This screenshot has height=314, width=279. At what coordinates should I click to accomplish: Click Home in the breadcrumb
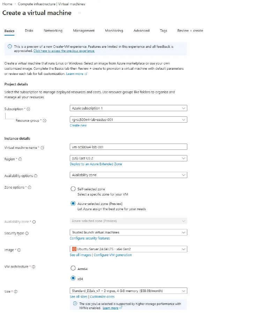7,4
